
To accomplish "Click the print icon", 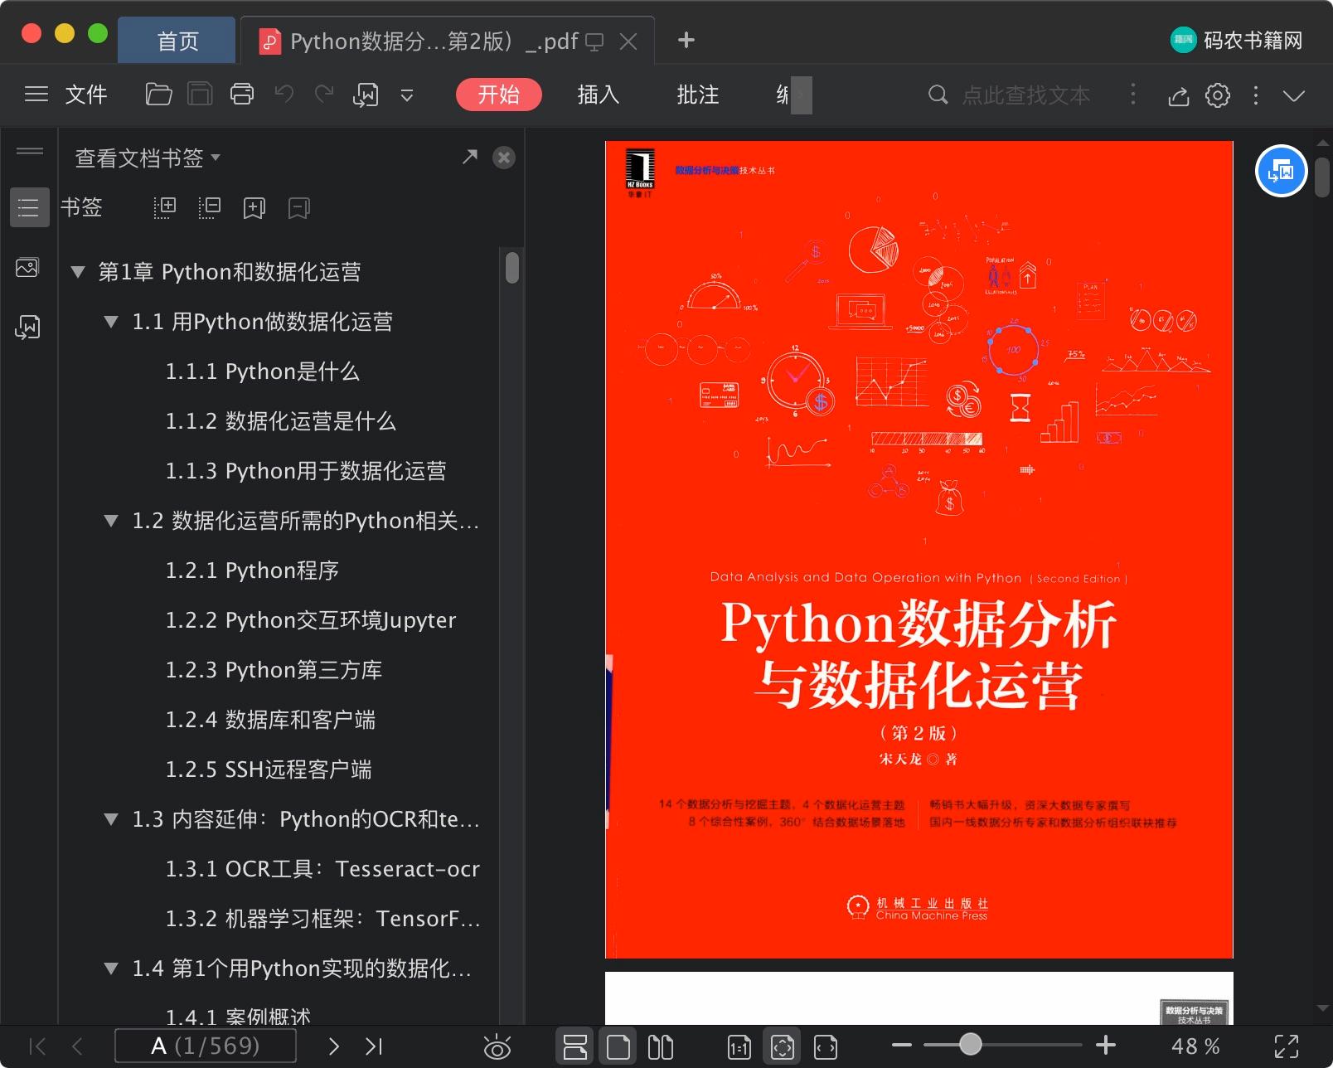I will (x=242, y=95).
